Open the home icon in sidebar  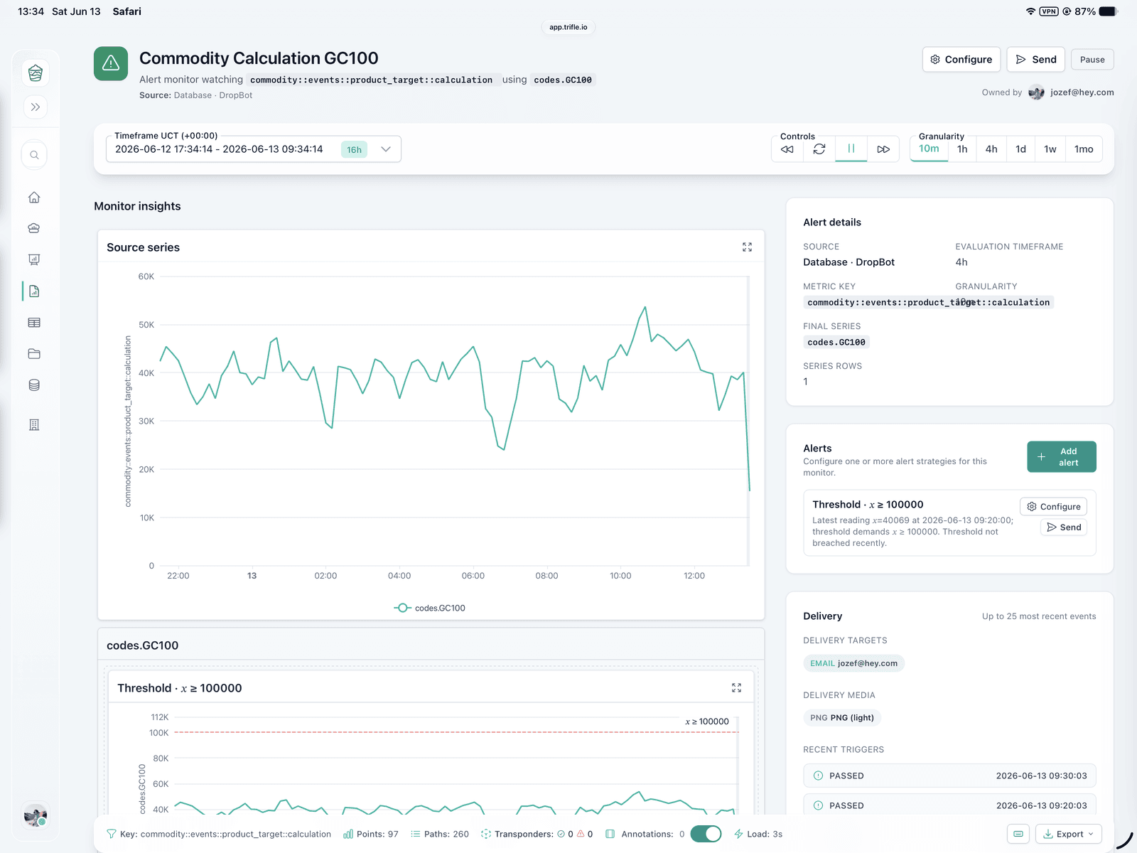point(34,198)
